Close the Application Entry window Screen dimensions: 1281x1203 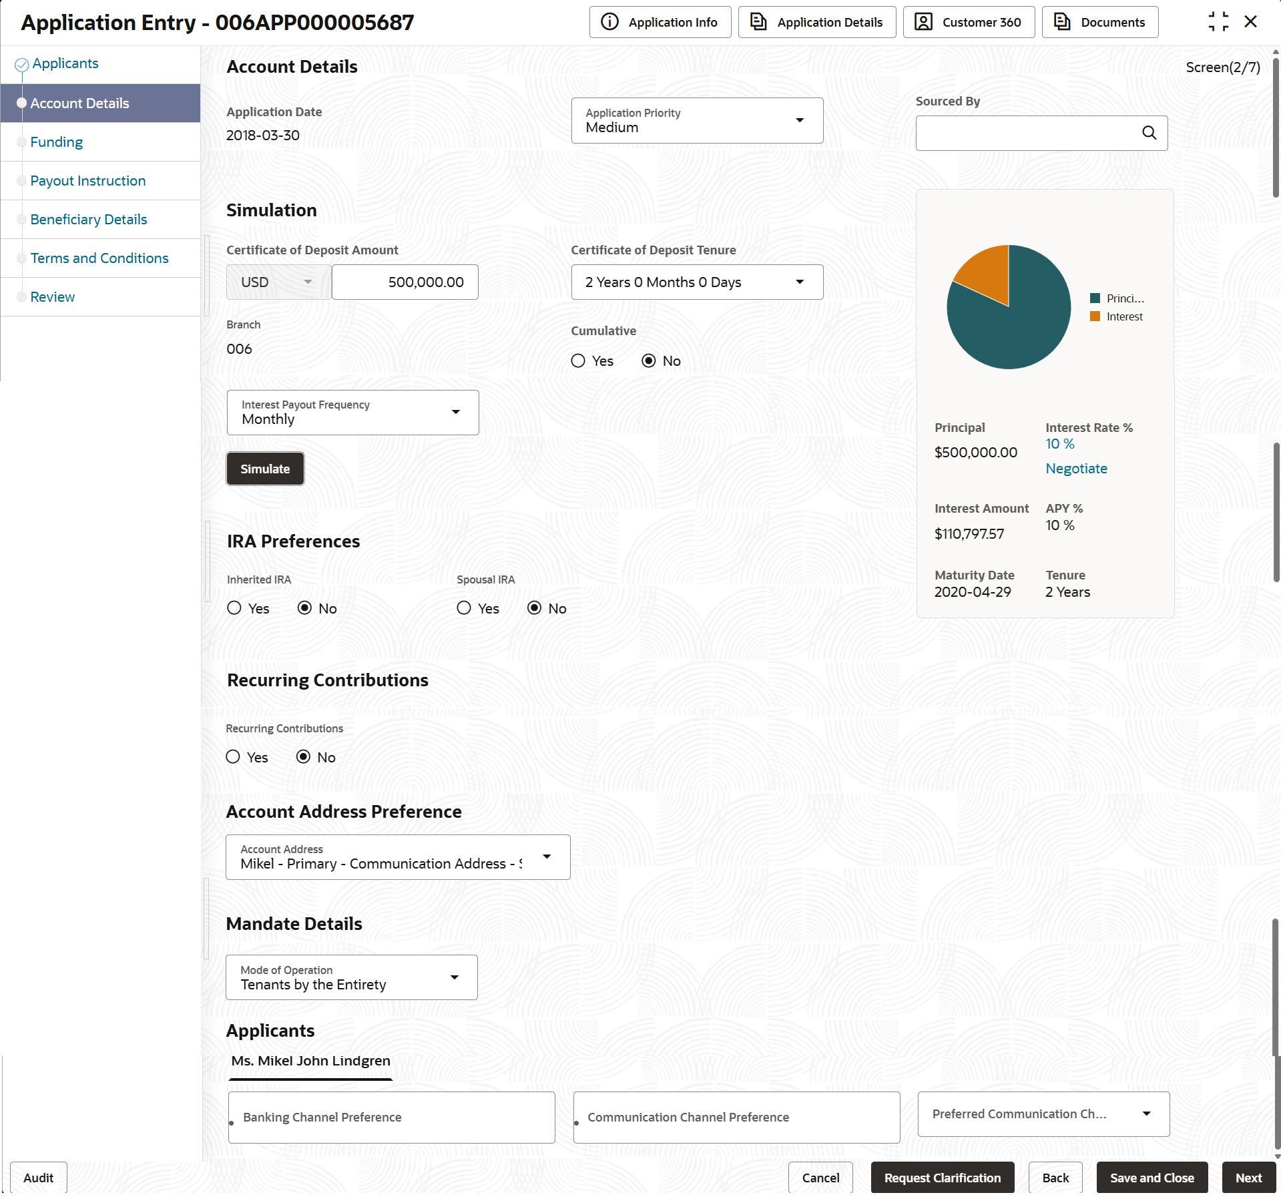coord(1251,22)
